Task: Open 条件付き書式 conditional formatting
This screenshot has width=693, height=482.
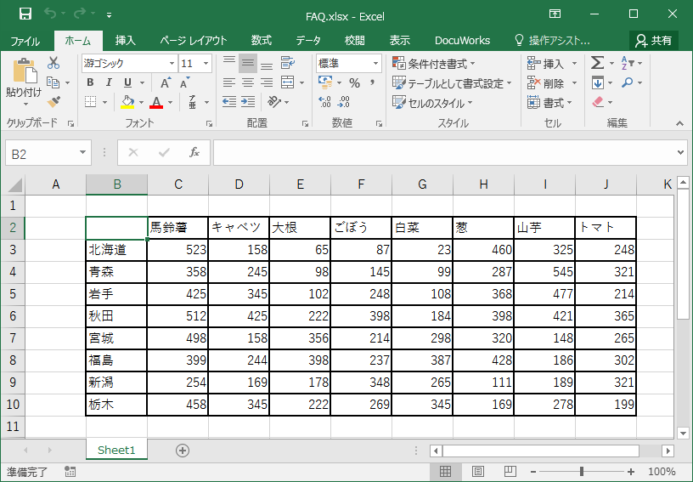Action: pos(434,64)
